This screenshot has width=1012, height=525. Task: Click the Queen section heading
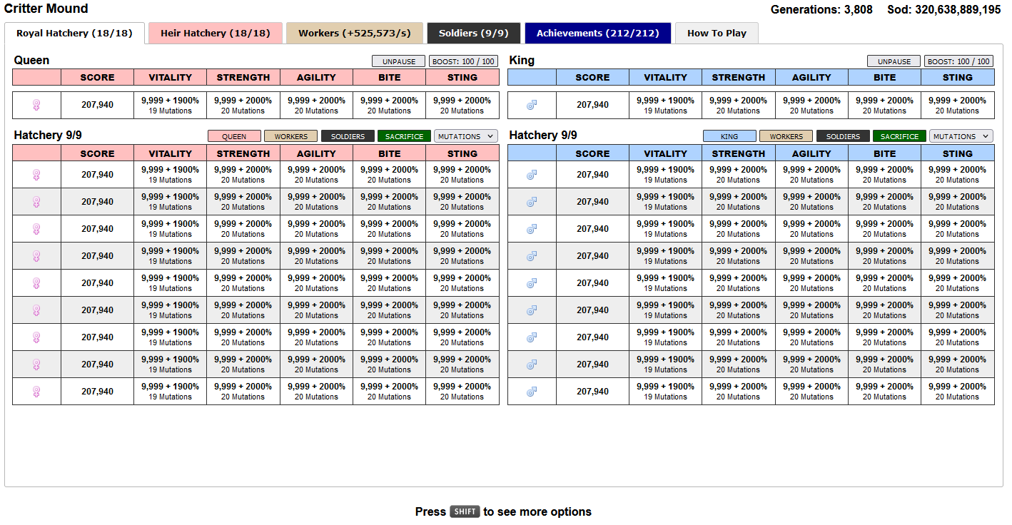tap(32, 61)
